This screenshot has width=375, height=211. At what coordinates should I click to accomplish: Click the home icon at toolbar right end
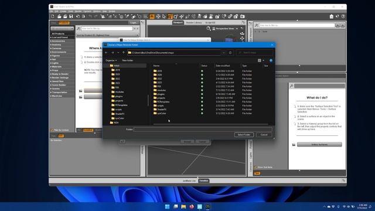click(x=332, y=16)
